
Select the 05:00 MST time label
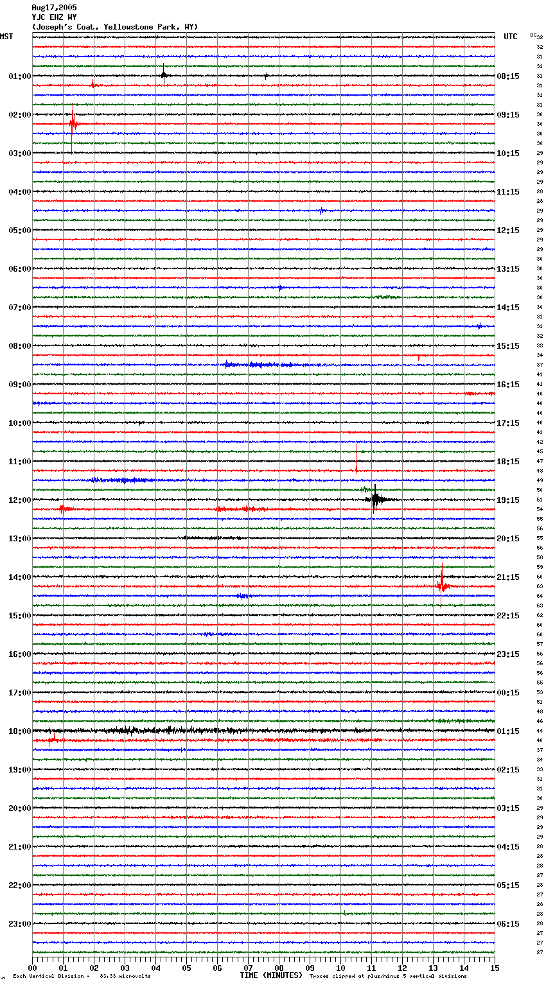point(20,231)
